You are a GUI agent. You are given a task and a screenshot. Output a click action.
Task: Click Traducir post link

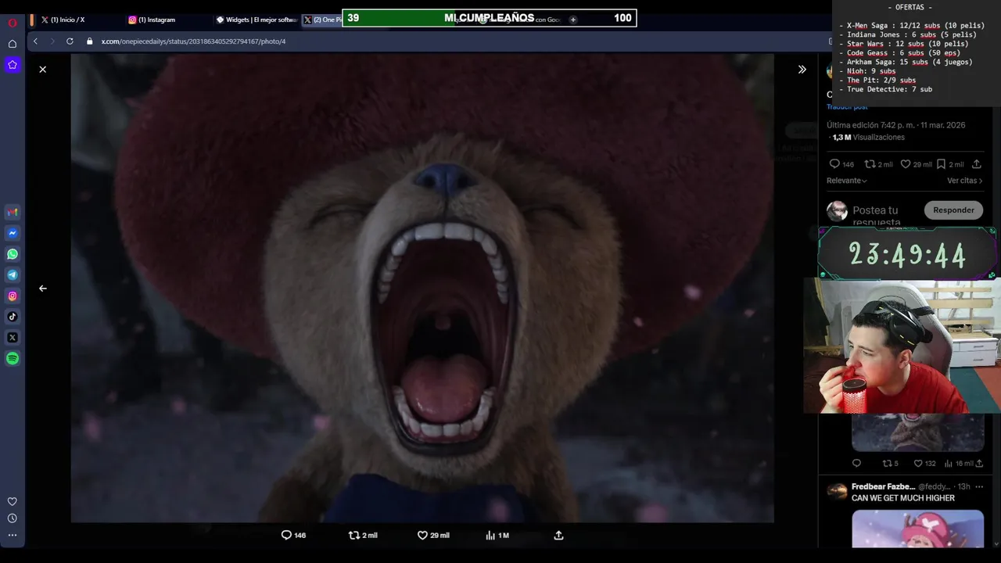pyautogui.click(x=847, y=107)
